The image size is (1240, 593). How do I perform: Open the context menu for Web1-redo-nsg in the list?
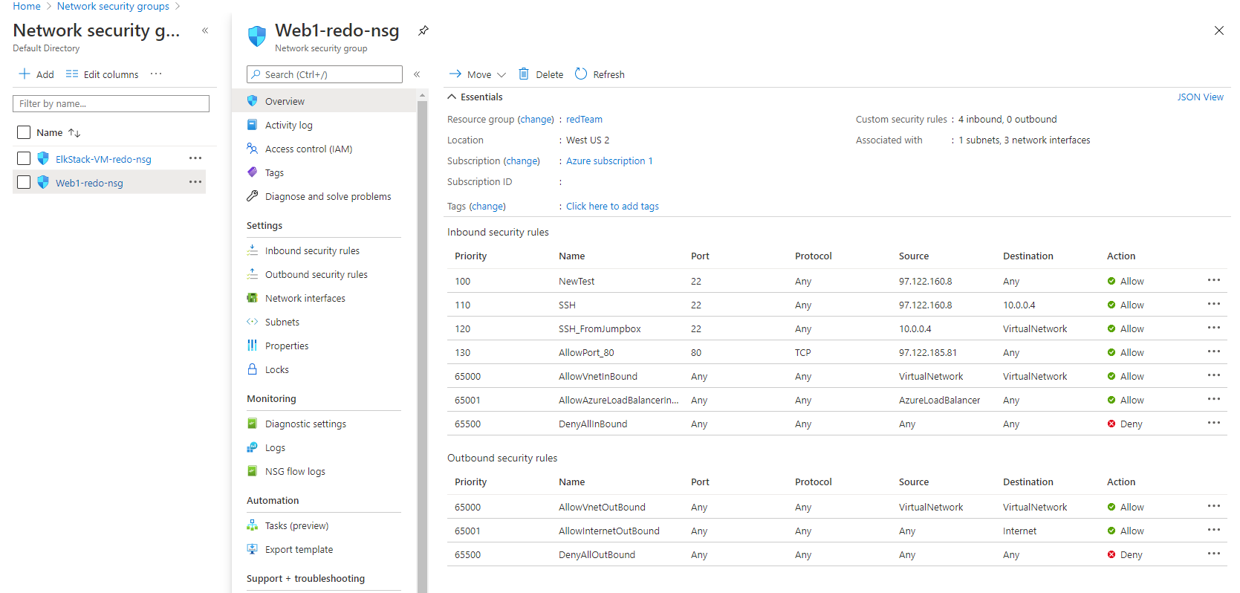(x=195, y=182)
